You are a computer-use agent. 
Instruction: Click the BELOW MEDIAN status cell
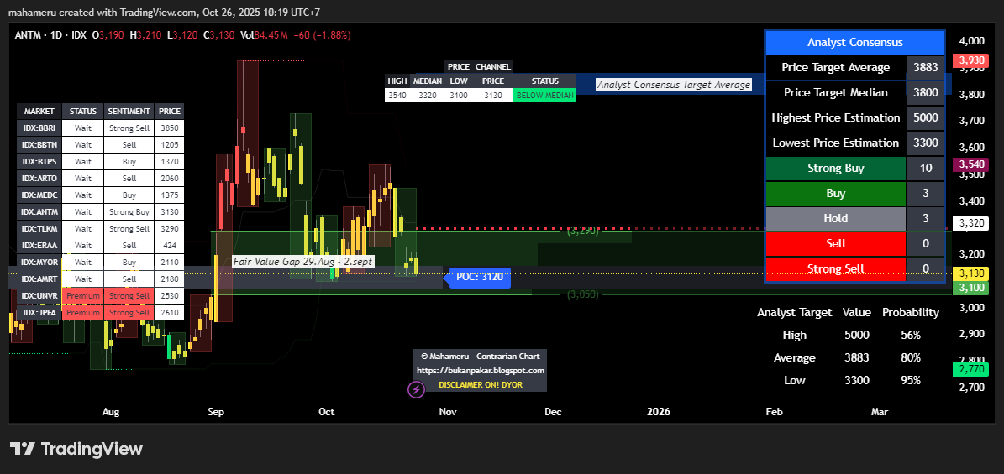(x=545, y=96)
